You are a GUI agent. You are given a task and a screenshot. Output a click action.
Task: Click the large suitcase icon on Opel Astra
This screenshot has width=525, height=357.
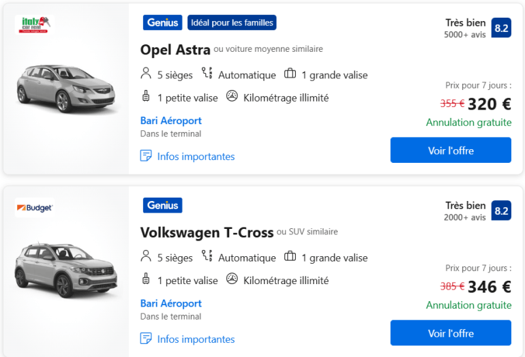click(x=290, y=74)
